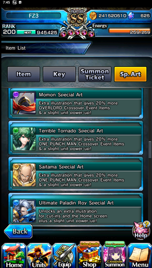The height and width of the screenshot is (268, 152).
Task: Select the Sp.Art tab
Action: tap(130, 74)
